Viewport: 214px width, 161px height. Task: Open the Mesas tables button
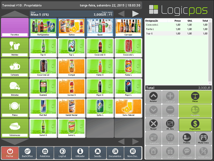click(195, 99)
